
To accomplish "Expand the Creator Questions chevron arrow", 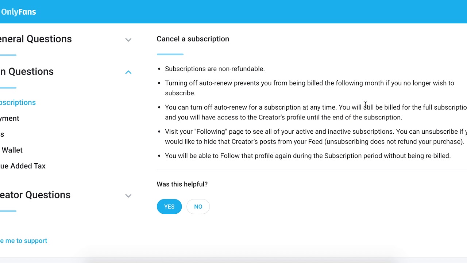I will (128, 195).
